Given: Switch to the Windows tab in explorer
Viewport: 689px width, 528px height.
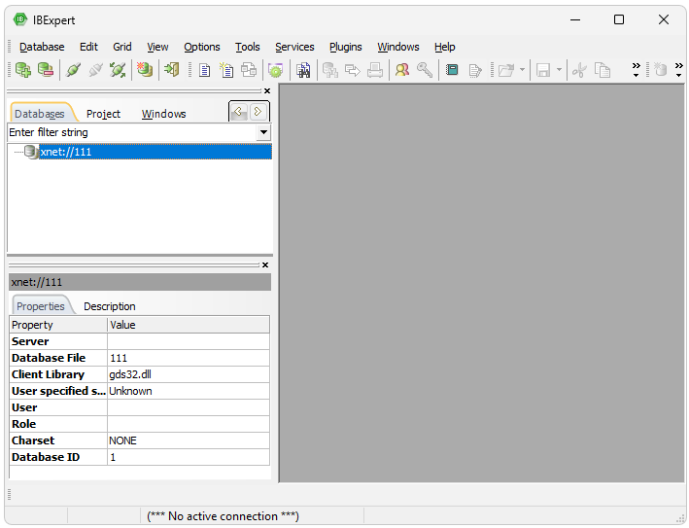Looking at the screenshot, I should [163, 114].
